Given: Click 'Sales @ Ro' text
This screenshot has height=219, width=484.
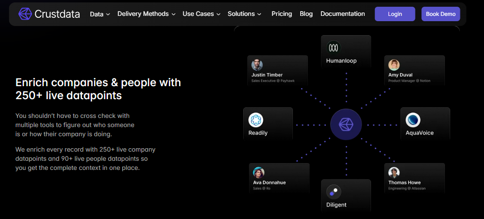Looking at the screenshot, I should point(262,188).
